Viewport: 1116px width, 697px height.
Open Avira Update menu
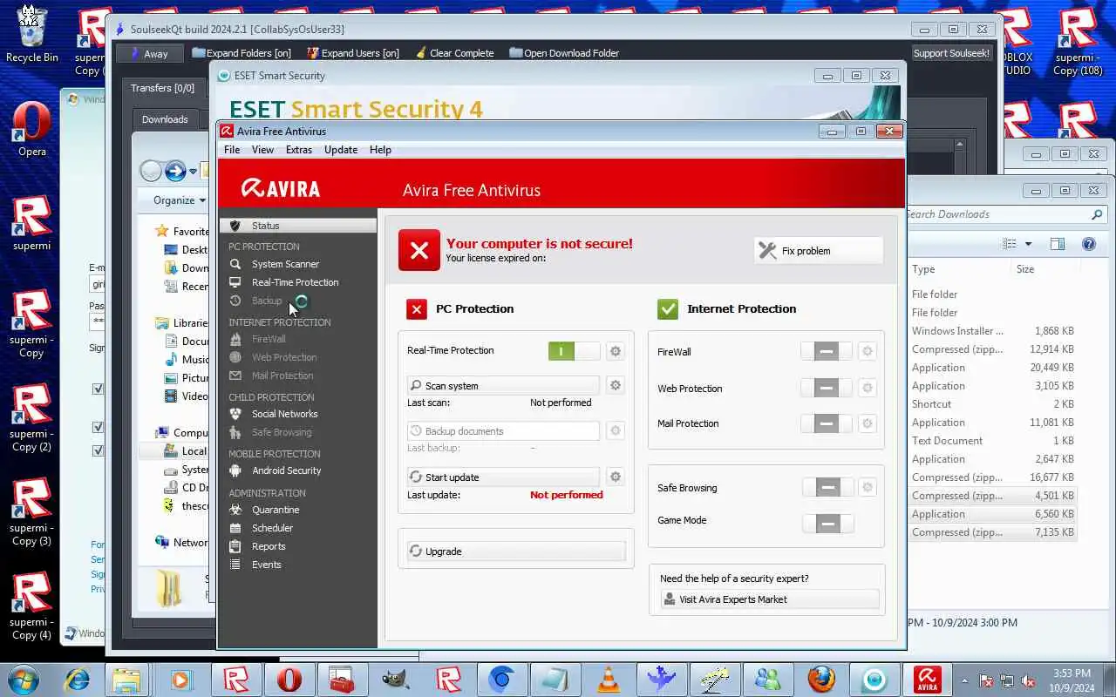tap(341, 150)
